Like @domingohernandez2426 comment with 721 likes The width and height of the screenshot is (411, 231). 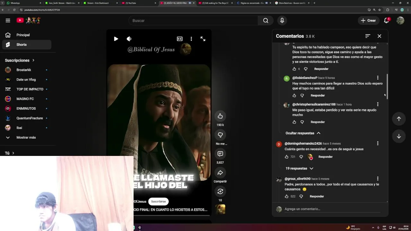[x=286, y=157]
